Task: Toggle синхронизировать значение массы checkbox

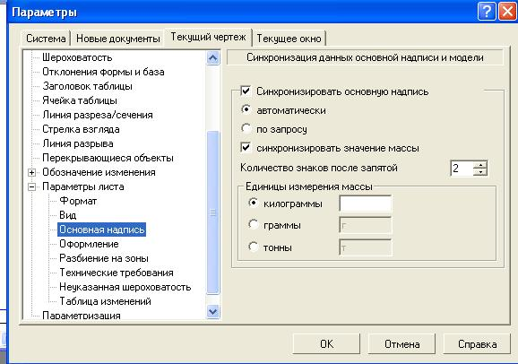Action: [x=246, y=147]
